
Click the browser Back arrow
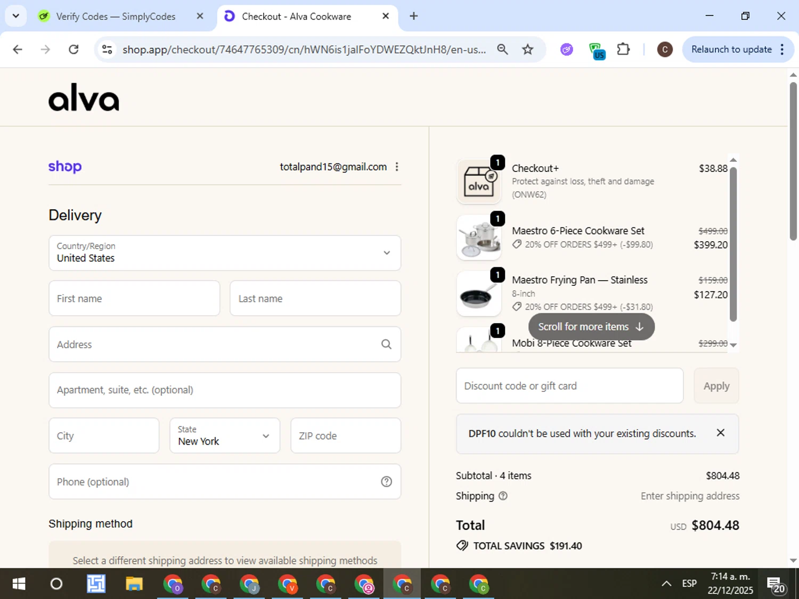point(18,50)
